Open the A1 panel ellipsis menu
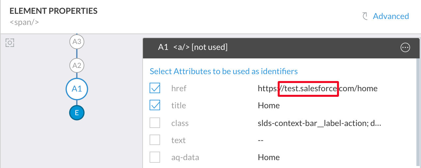 (405, 48)
